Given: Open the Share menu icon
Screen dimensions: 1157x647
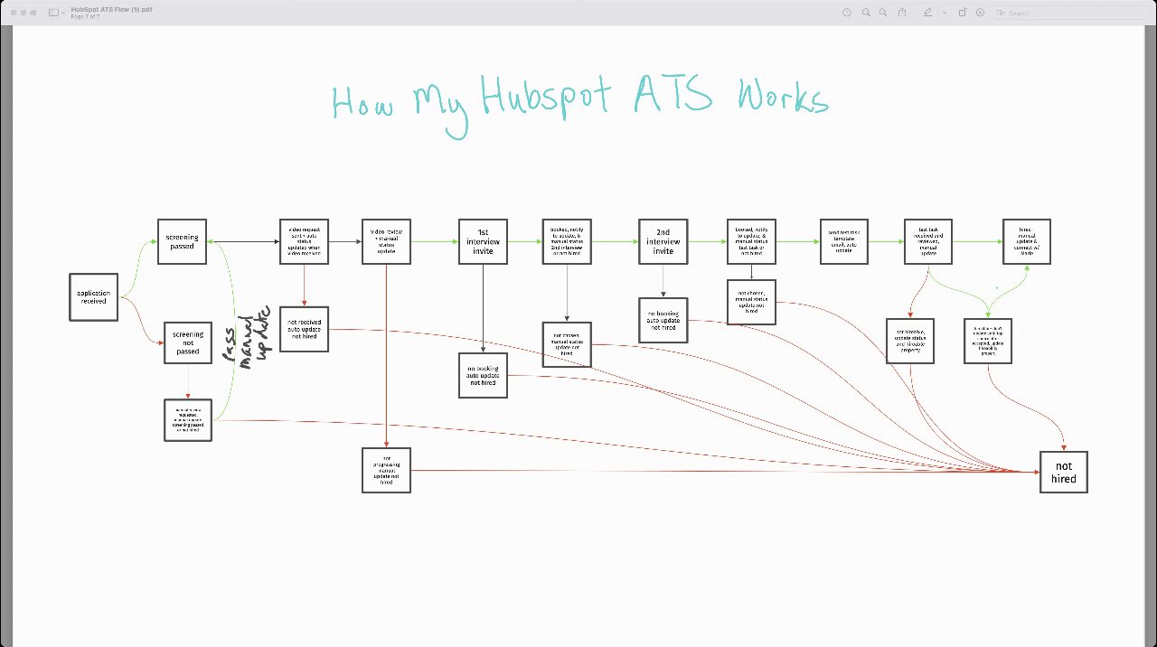Looking at the screenshot, I should (x=902, y=13).
